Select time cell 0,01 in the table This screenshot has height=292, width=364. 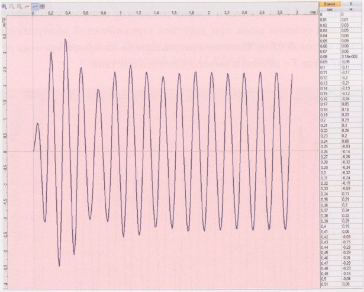330,20
